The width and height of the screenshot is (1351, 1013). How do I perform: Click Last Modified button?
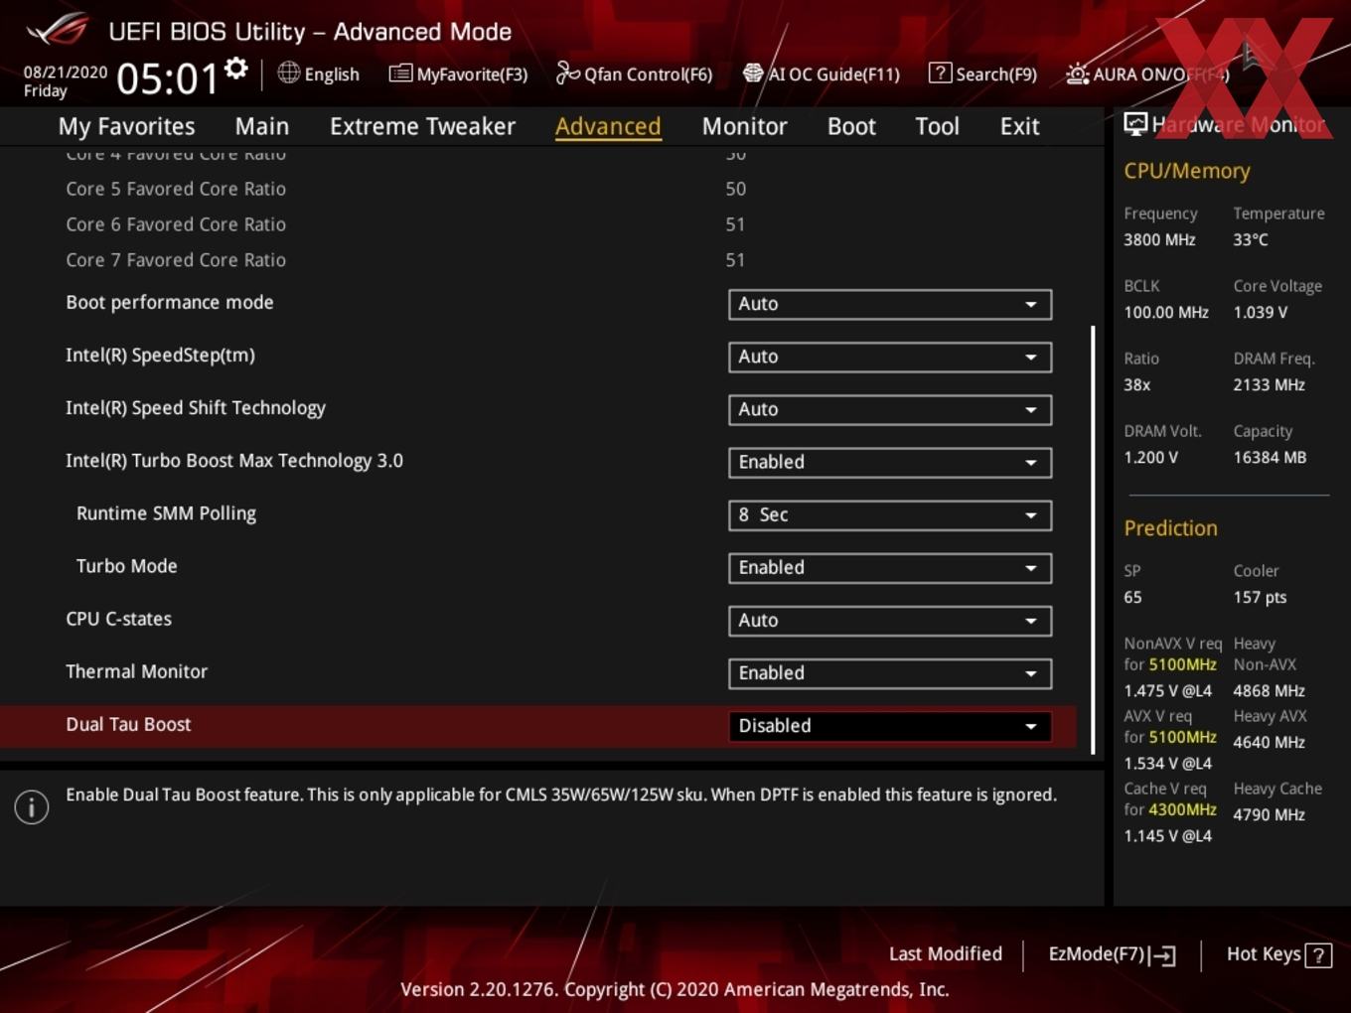(946, 953)
